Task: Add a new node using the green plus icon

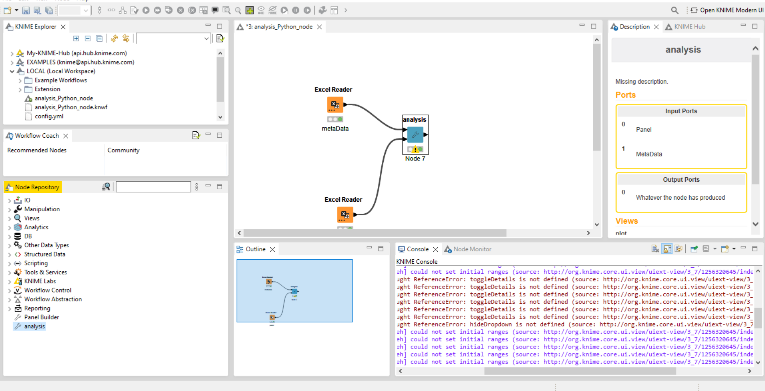Action: [x=250, y=10]
